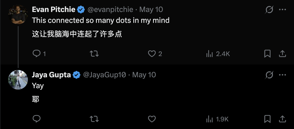Open the Jaya Gupta display name link
The width and height of the screenshot is (294, 129).
pos(51,75)
